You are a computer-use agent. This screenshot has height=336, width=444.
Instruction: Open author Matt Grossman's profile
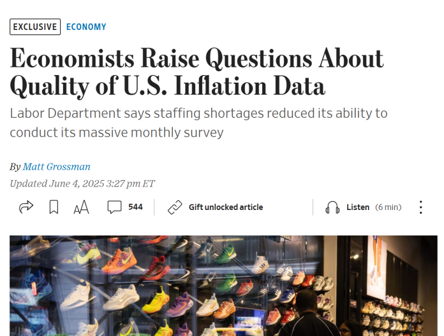[x=56, y=167]
